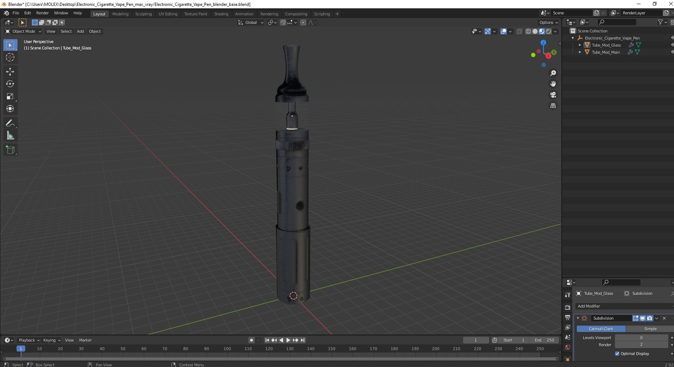Jump to the animation end frame
This screenshot has width=674, height=367.
coord(303,340)
